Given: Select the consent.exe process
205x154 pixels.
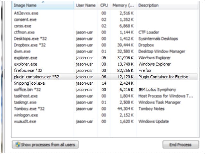Looking at the screenshot, I should tap(105, 20).
